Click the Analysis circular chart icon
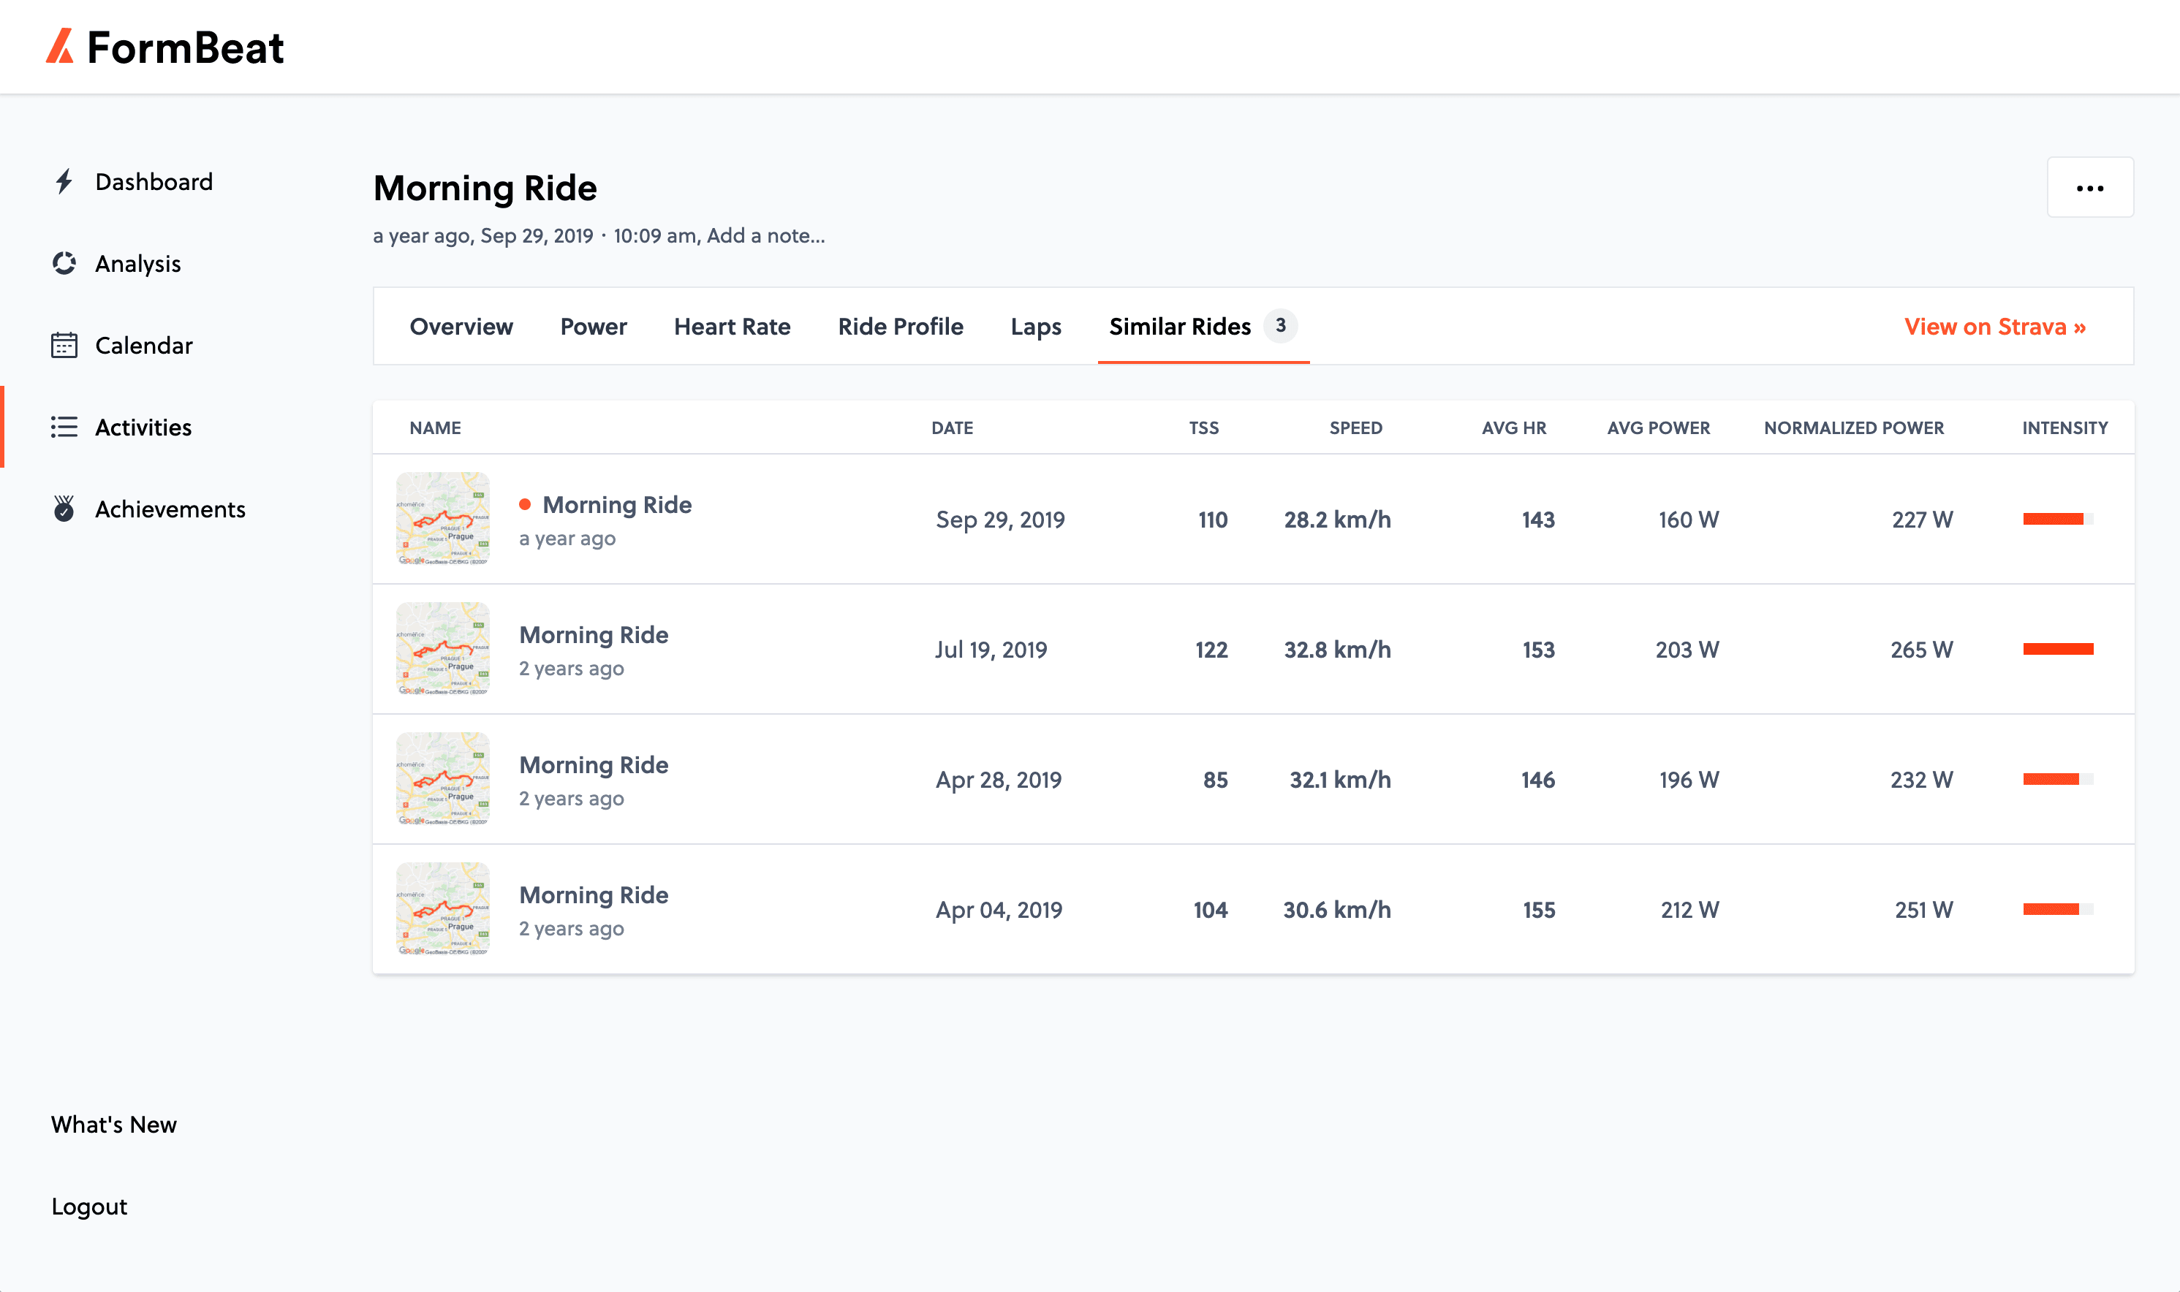This screenshot has height=1292, width=2180. 64,263
